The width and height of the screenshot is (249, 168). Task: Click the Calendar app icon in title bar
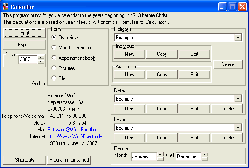pos(6,7)
